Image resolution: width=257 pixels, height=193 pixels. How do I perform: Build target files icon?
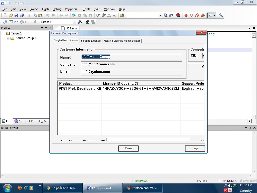[x=11, y=22]
